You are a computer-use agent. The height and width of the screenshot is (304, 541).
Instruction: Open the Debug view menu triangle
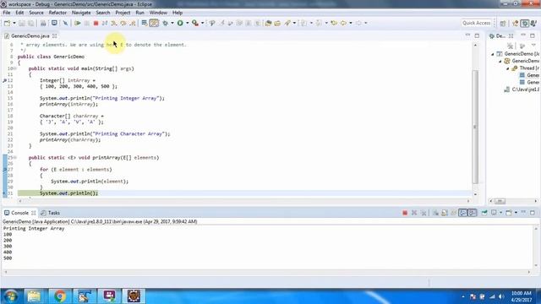click(534, 46)
